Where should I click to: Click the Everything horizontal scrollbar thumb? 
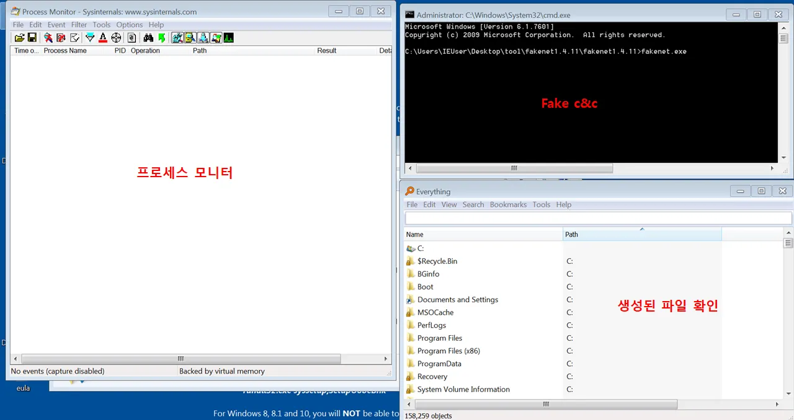(x=546, y=404)
